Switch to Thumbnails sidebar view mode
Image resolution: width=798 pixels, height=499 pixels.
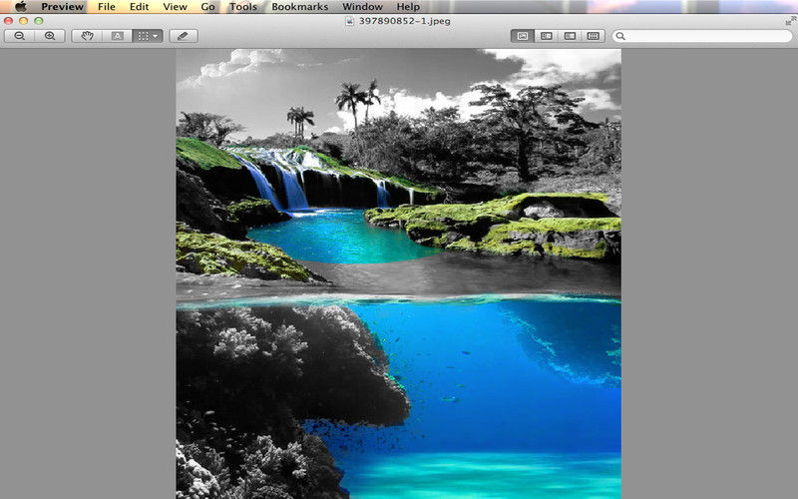point(546,36)
